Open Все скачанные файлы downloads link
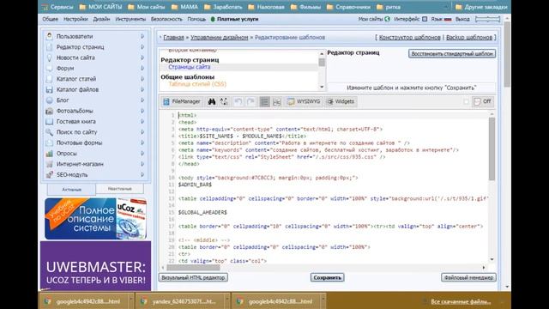 pos(461,301)
